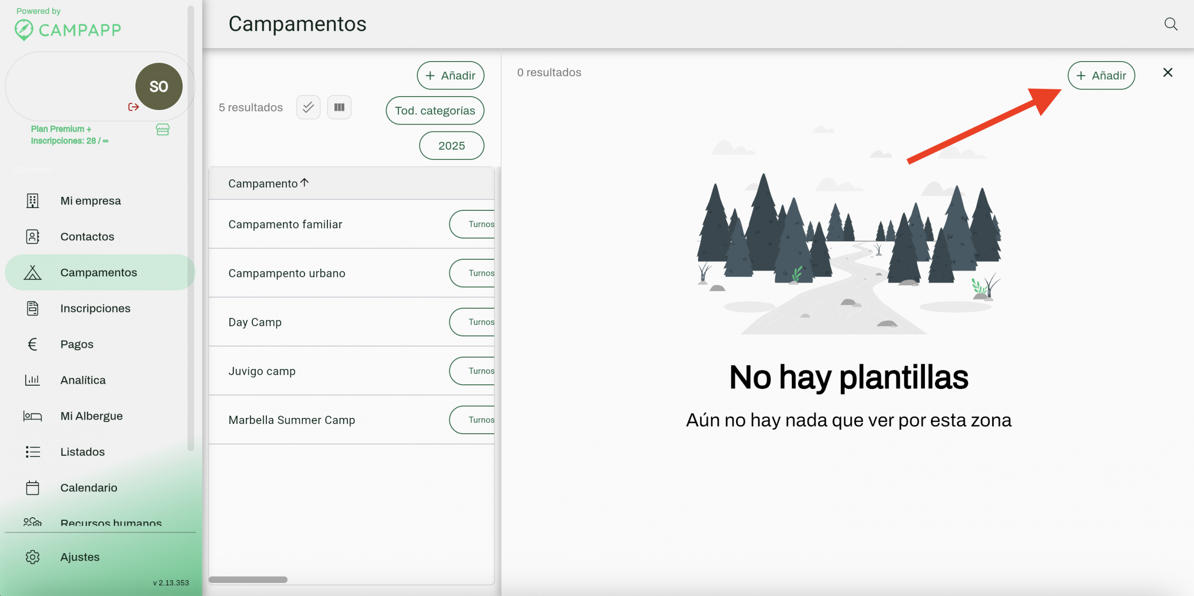This screenshot has height=596, width=1194.
Task: Click the Pagos euro icon
Action: tap(33, 344)
